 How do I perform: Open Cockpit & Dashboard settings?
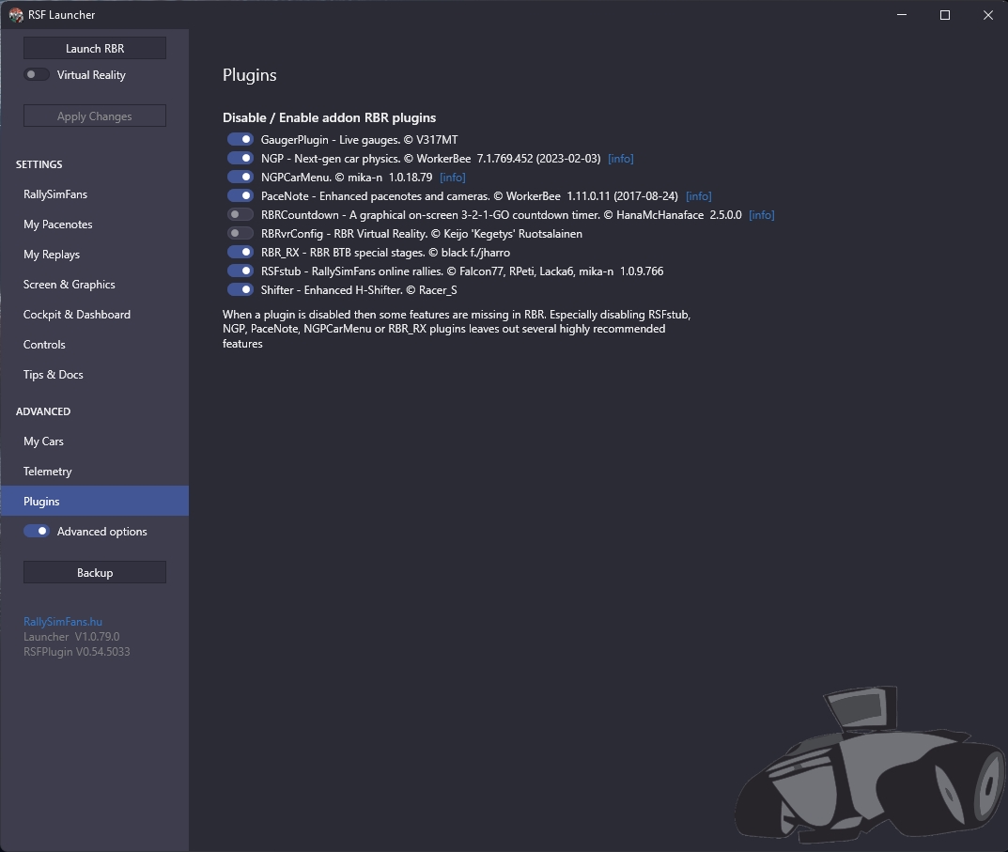[95, 315]
